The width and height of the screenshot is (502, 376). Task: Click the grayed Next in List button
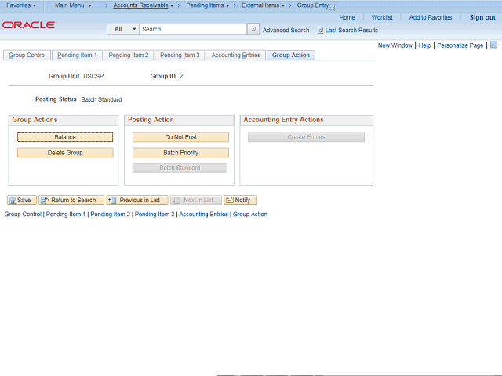(196, 201)
